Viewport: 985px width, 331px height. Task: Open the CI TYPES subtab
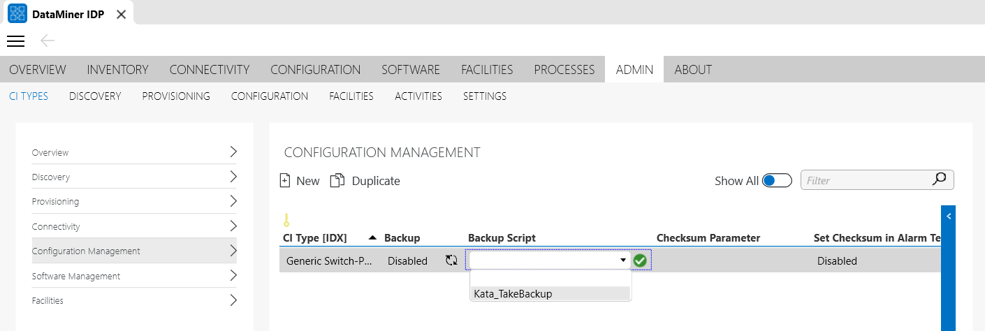pos(29,96)
